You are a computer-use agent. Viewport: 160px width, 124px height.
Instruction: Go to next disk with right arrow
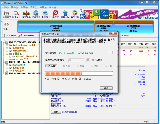pyautogui.click(x=8, y=24)
